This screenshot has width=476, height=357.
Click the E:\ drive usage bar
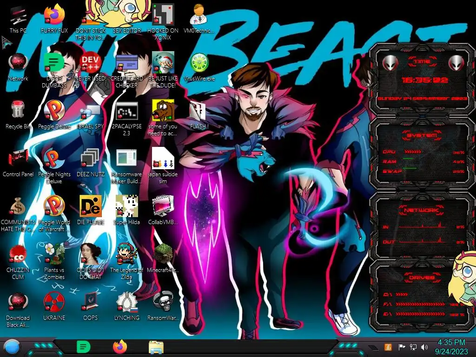click(420, 314)
